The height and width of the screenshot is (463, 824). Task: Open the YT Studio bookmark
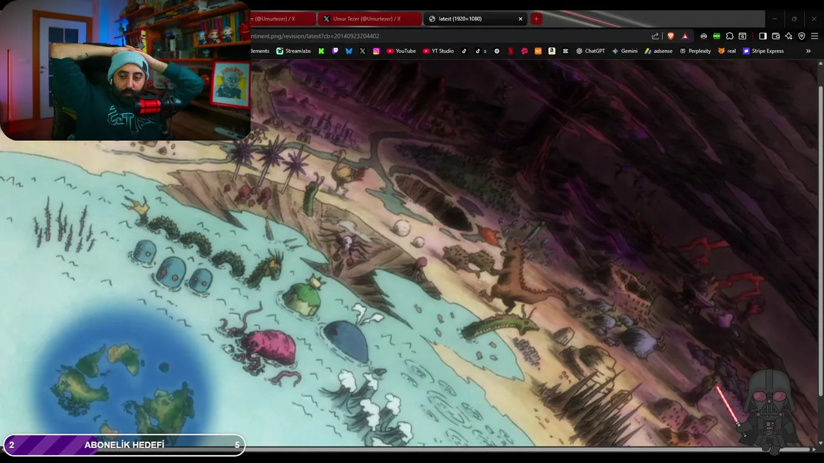pyautogui.click(x=438, y=51)
